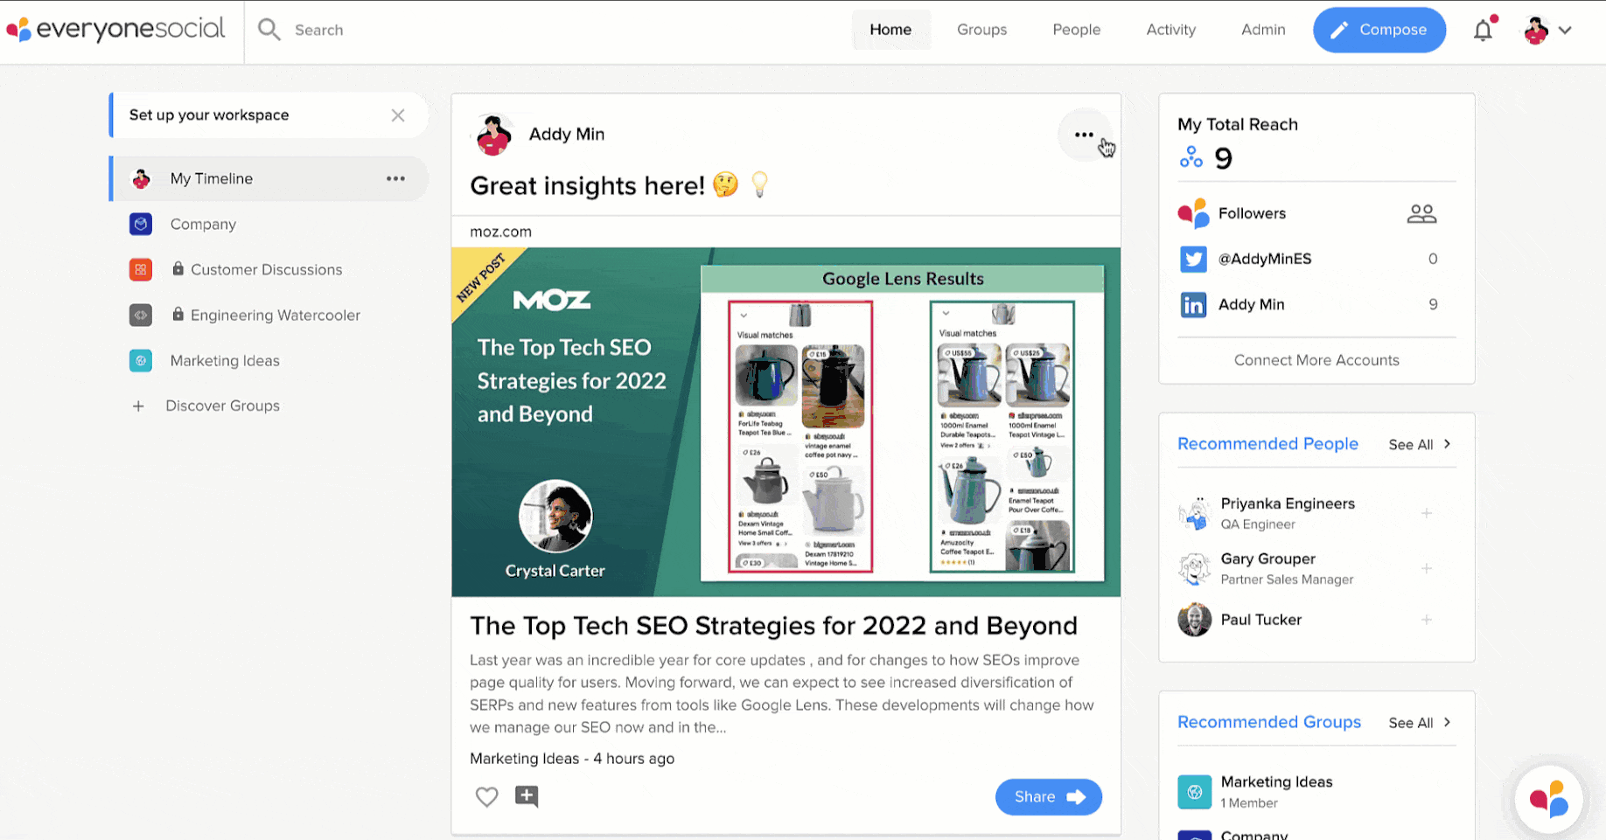Click the Followers people icon
The image size is (1606, 840).
tap(1421, 213)
